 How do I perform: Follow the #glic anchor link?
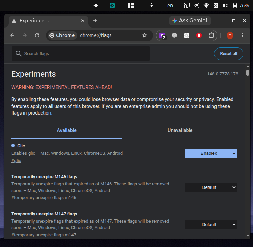[16, 161]
